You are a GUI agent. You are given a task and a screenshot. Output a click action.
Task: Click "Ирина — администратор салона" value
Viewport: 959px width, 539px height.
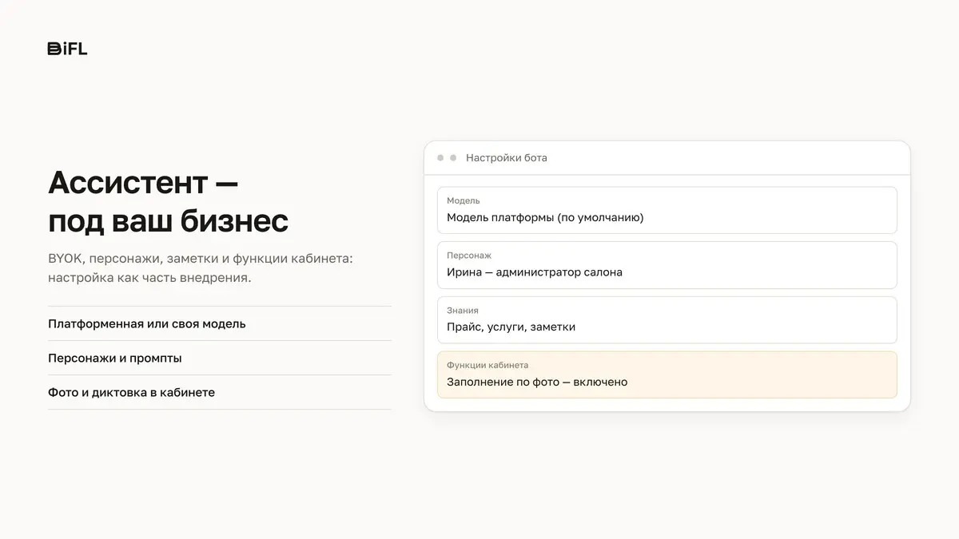(x=535, y=272)
